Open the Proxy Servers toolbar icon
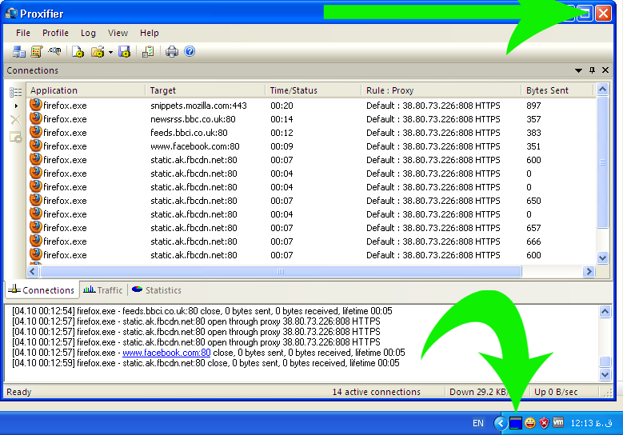 [x=18, y=52]
